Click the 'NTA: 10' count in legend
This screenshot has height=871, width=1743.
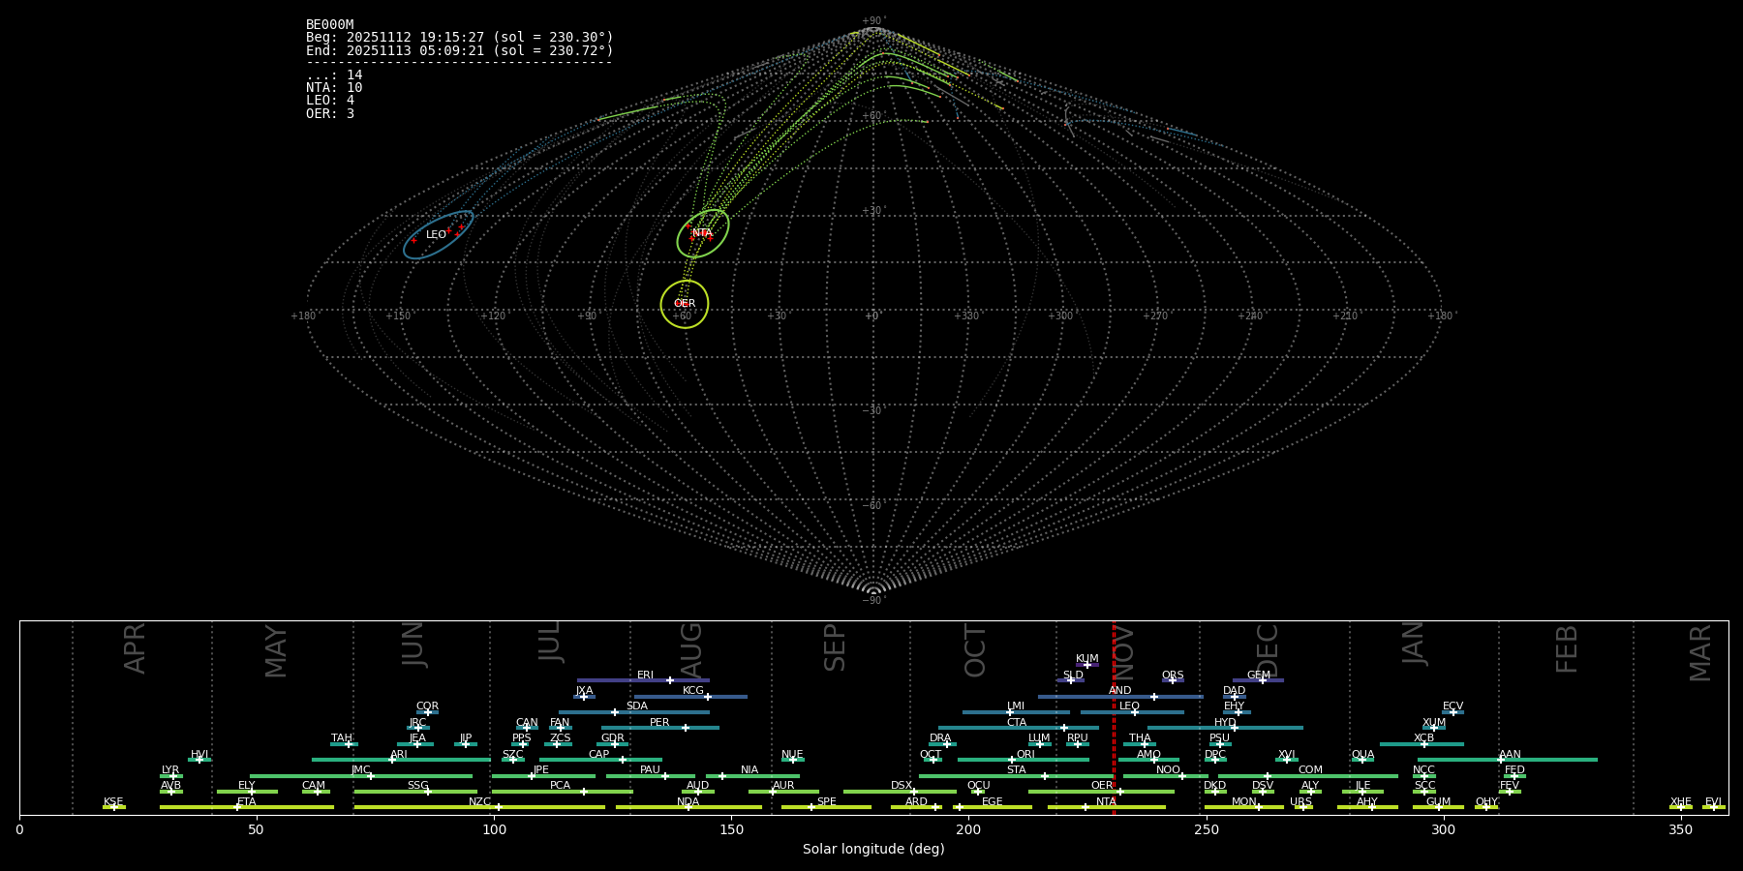coord(334,88)
